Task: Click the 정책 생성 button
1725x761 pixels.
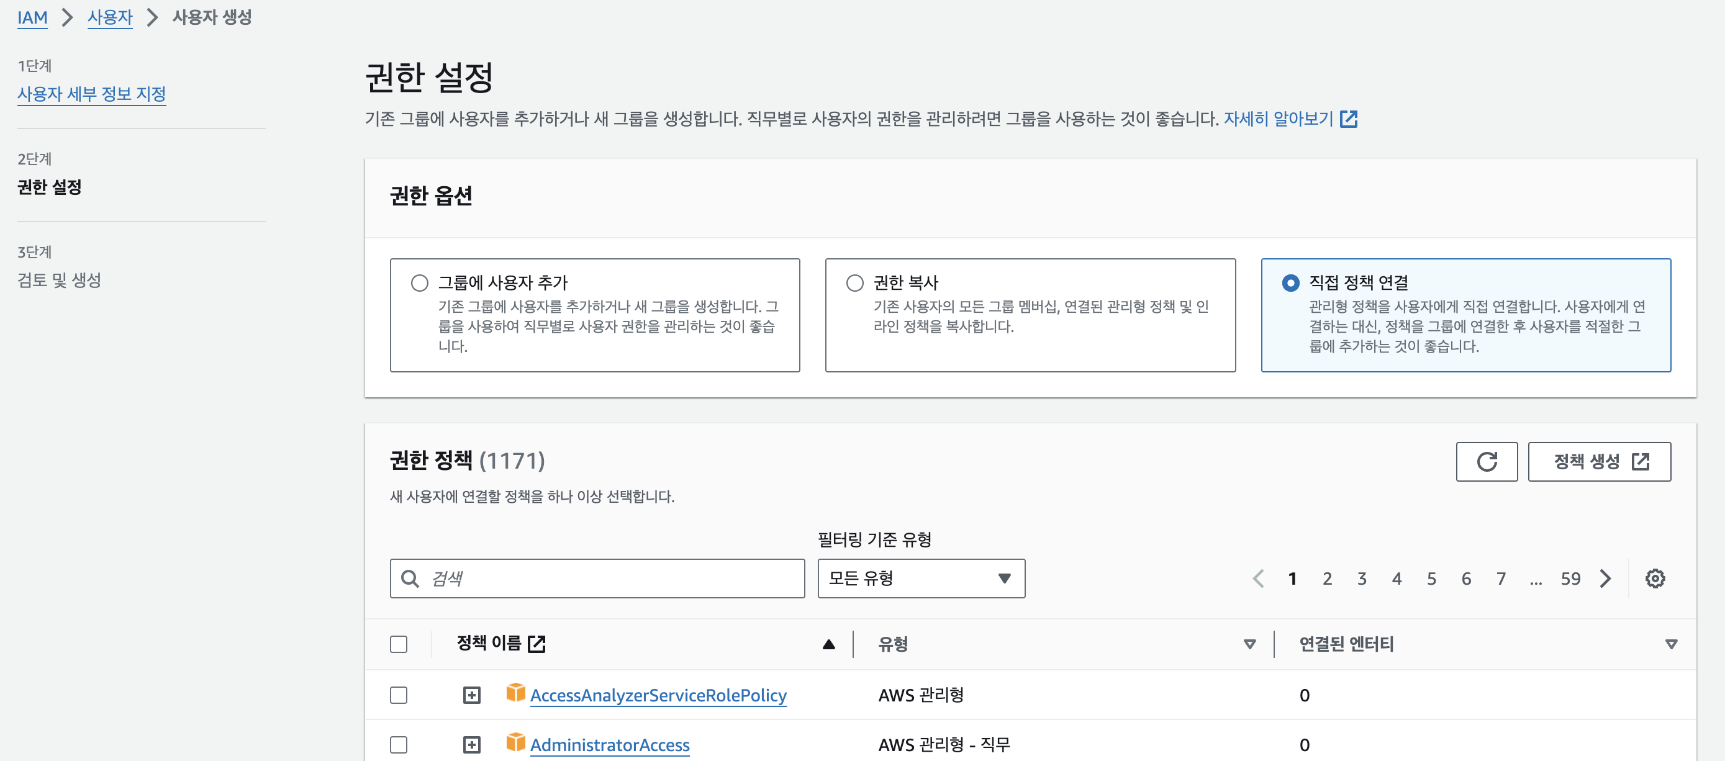Action: [x=1598, y=461]
